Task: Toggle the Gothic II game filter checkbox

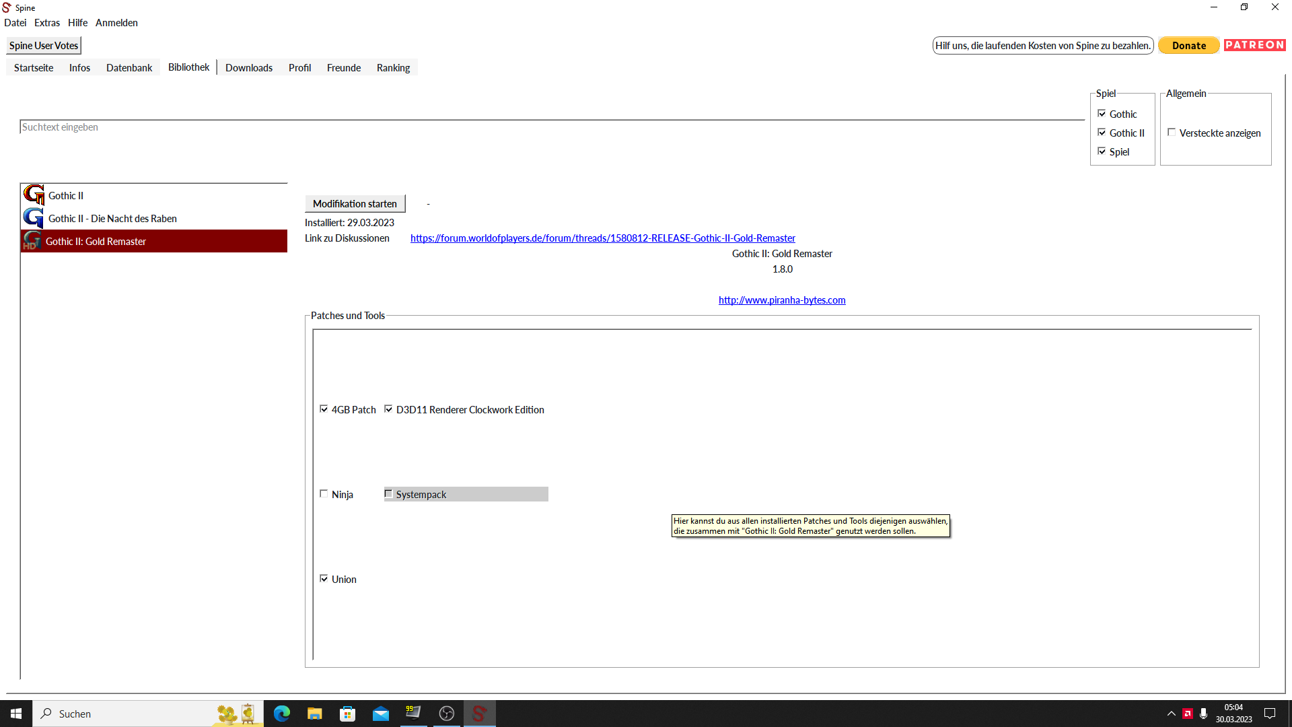Action: coord(1102,132)
